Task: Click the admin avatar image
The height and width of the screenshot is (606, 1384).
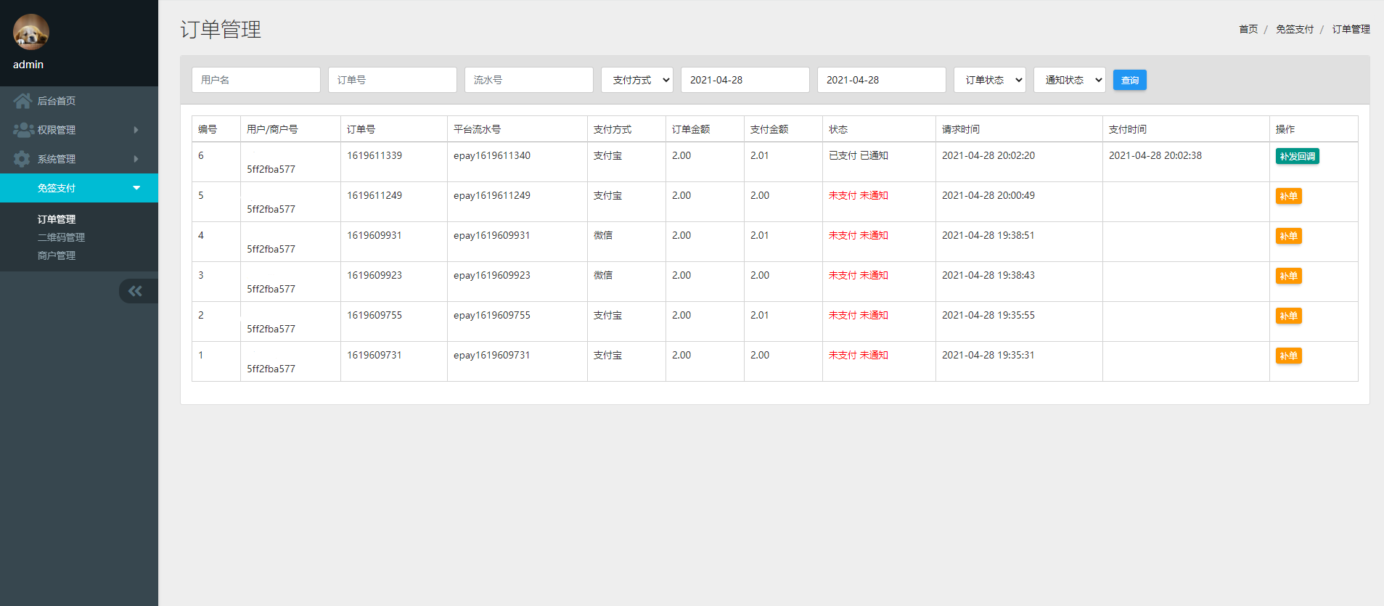Action: click(31, 33)
